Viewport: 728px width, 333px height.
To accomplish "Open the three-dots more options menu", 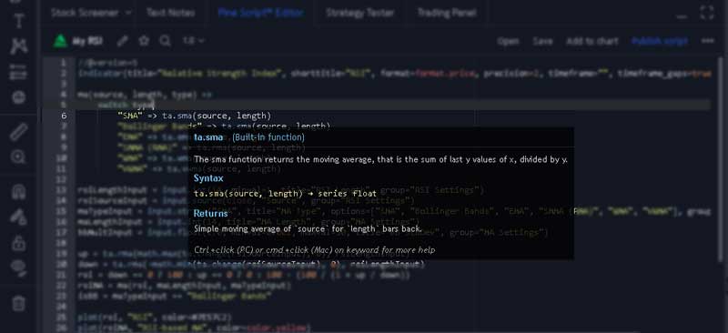I will [708, 41].
